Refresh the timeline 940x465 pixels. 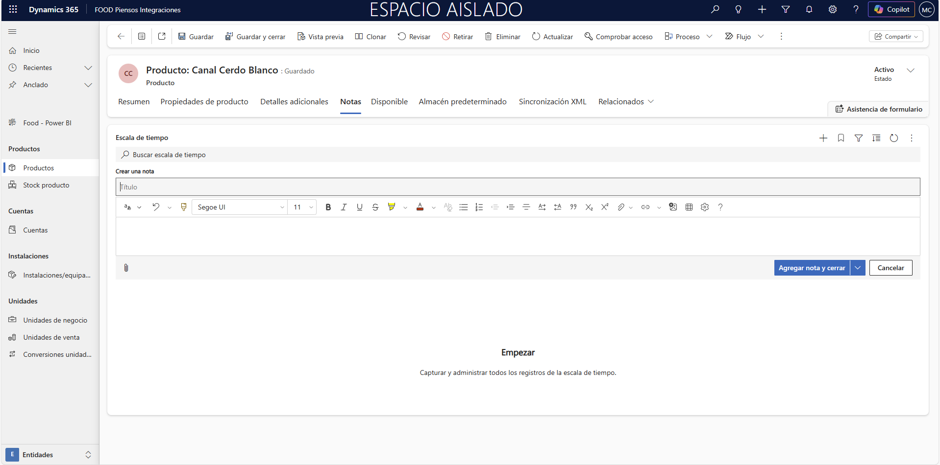pos(893,138)
